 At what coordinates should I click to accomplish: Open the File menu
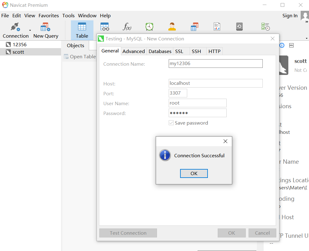click(x=5, y=15)
